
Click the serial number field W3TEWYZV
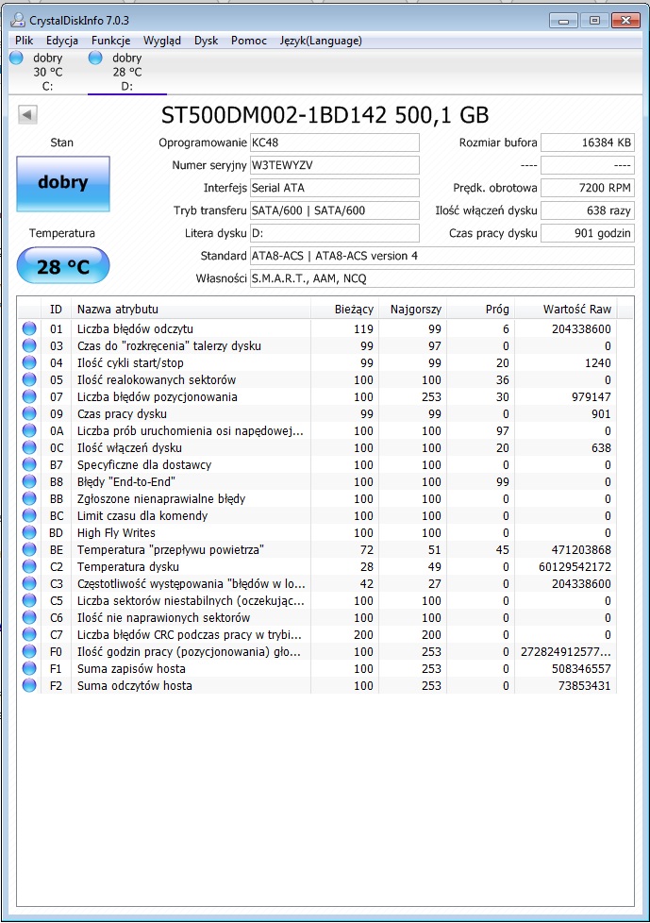[335, 165]
